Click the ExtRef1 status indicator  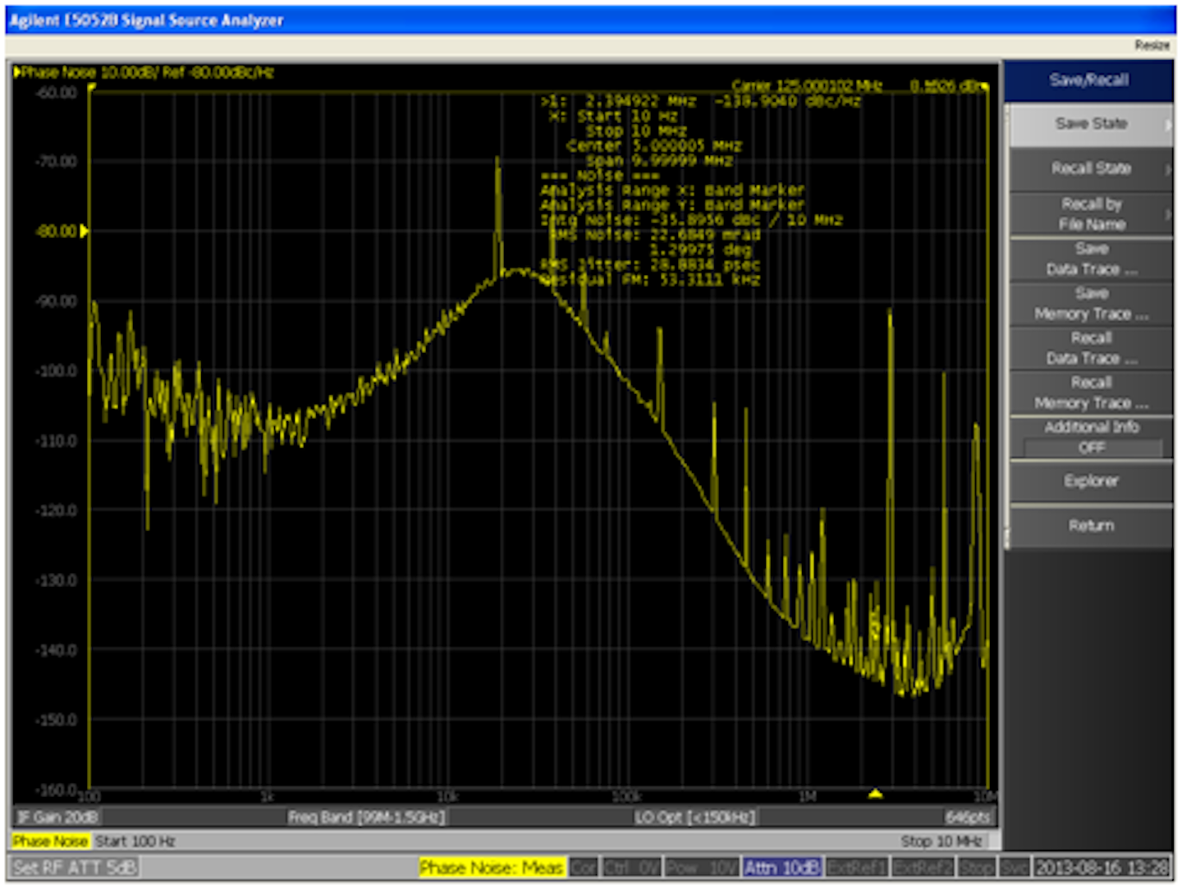(857, 868)
